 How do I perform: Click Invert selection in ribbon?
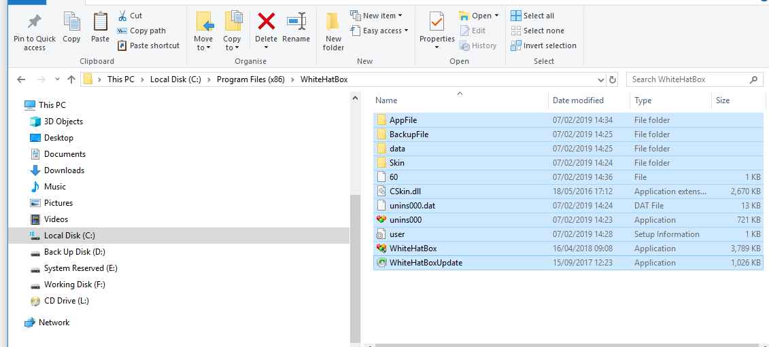pos(544,45)
